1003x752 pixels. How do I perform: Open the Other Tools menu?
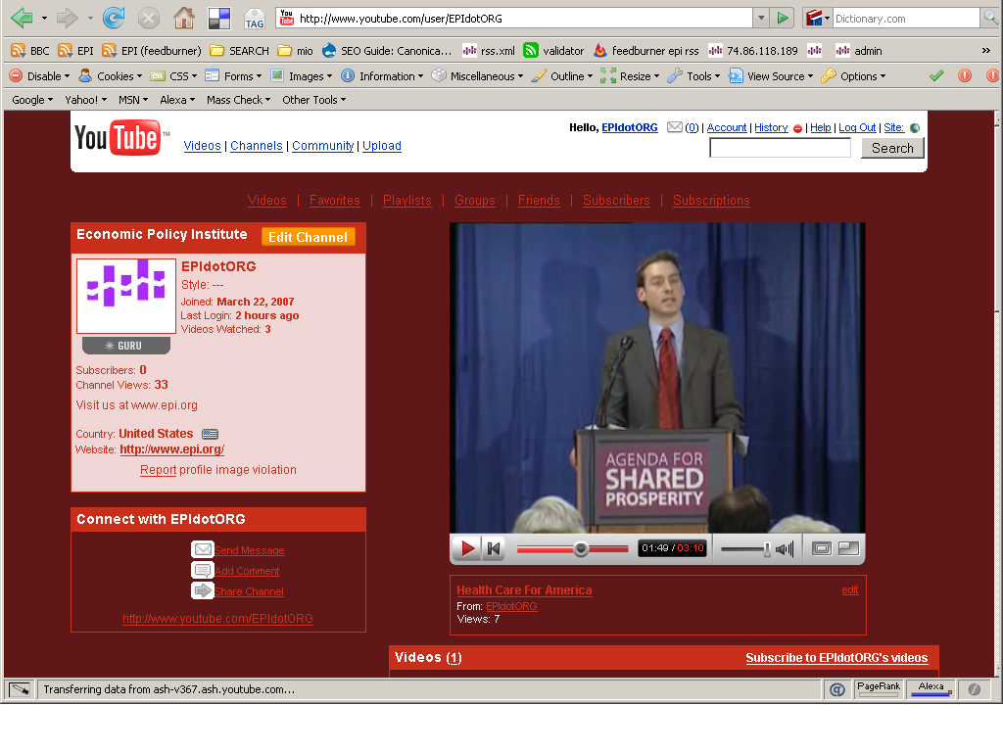[x=314, y=100]
